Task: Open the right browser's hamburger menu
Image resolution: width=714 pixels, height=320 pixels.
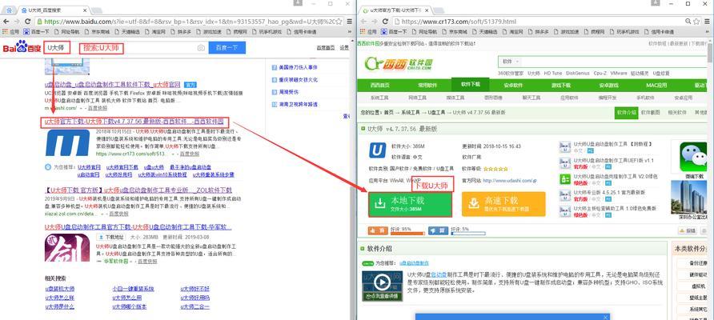Action: point(706,22)
